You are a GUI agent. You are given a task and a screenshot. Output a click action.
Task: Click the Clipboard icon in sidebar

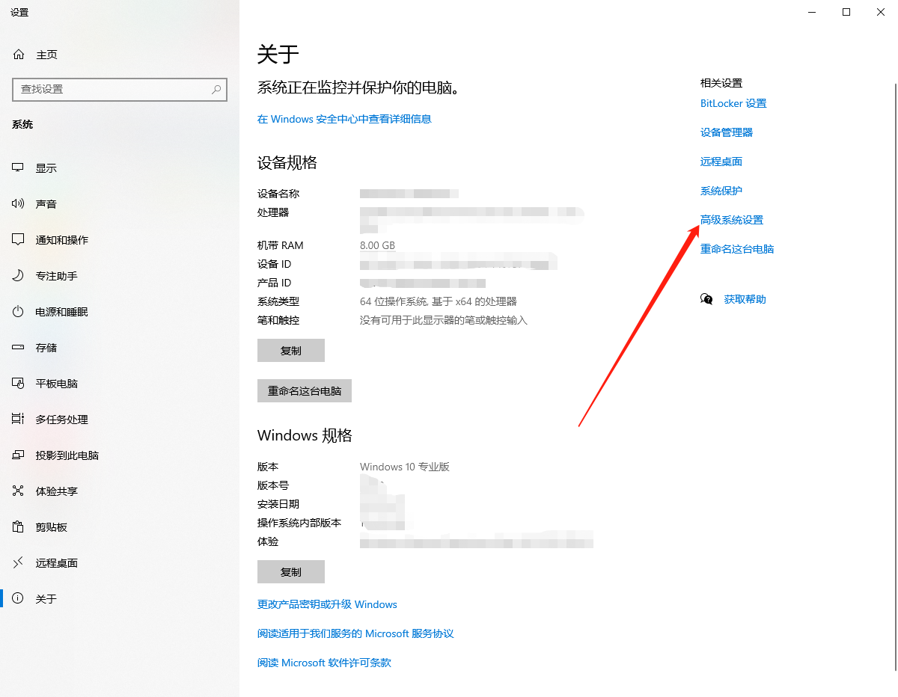pyautogui.click(x=19, y=527)
